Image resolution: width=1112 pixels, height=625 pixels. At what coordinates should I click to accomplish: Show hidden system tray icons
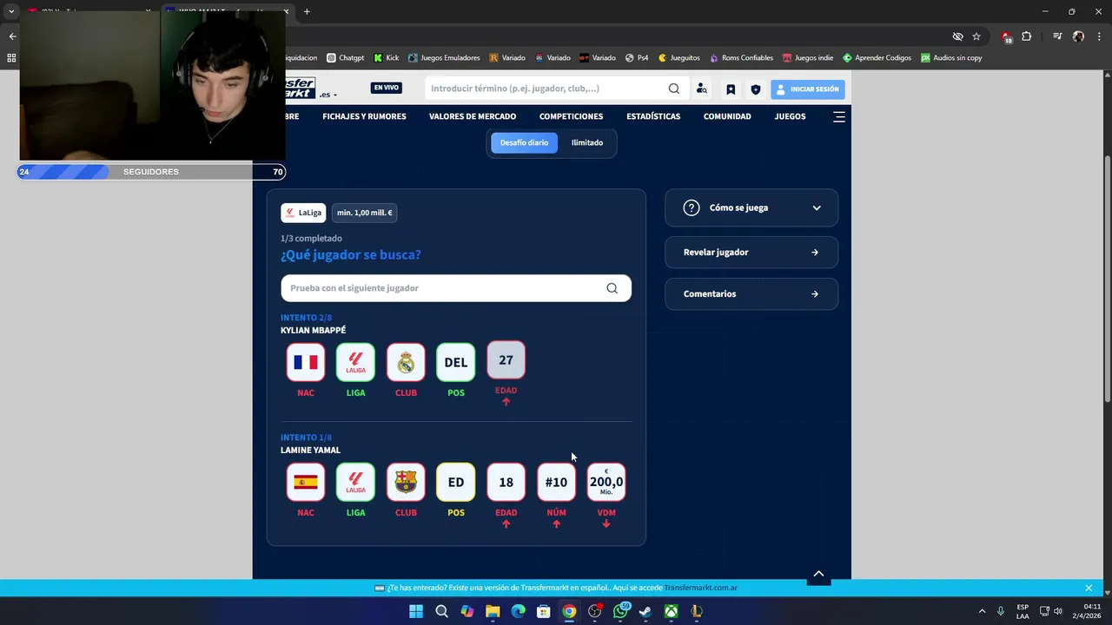coord(982,611)
